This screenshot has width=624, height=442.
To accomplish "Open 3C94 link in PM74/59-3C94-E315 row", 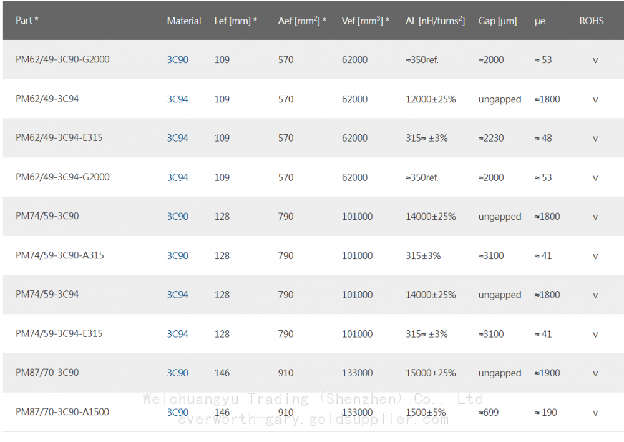I will pos(177,334).
